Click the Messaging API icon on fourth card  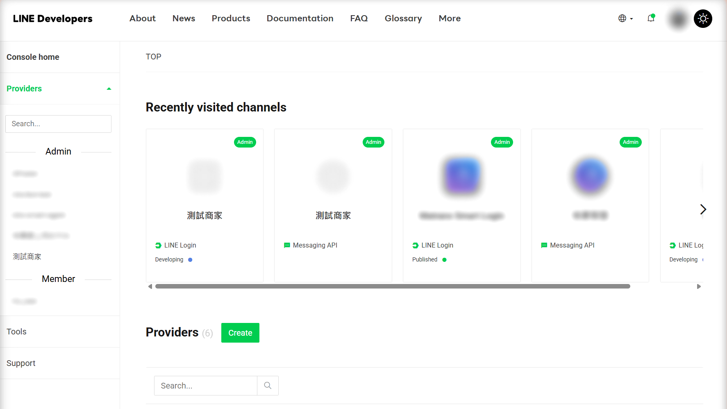544,245
